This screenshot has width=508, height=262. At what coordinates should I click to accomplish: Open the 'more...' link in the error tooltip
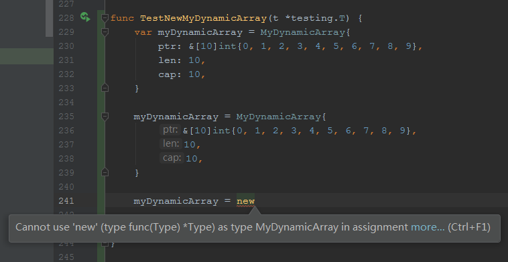(x=428, y=227)
